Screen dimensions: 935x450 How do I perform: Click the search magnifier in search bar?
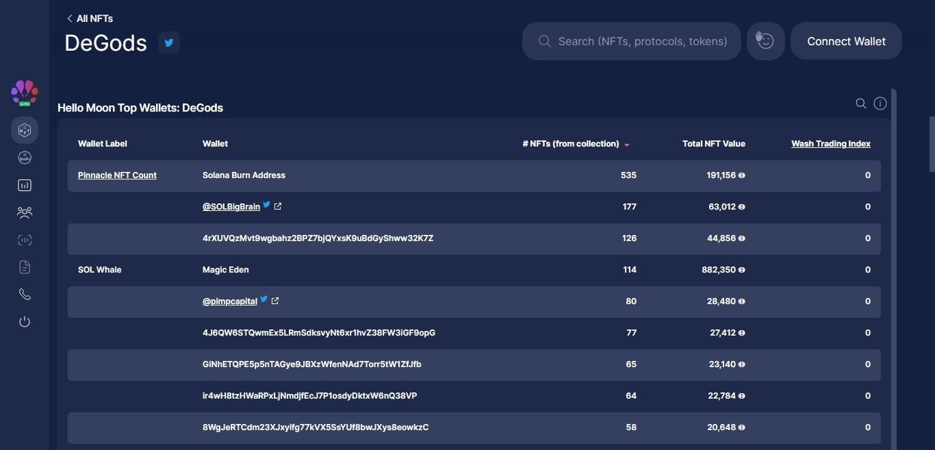coord(545,41)
